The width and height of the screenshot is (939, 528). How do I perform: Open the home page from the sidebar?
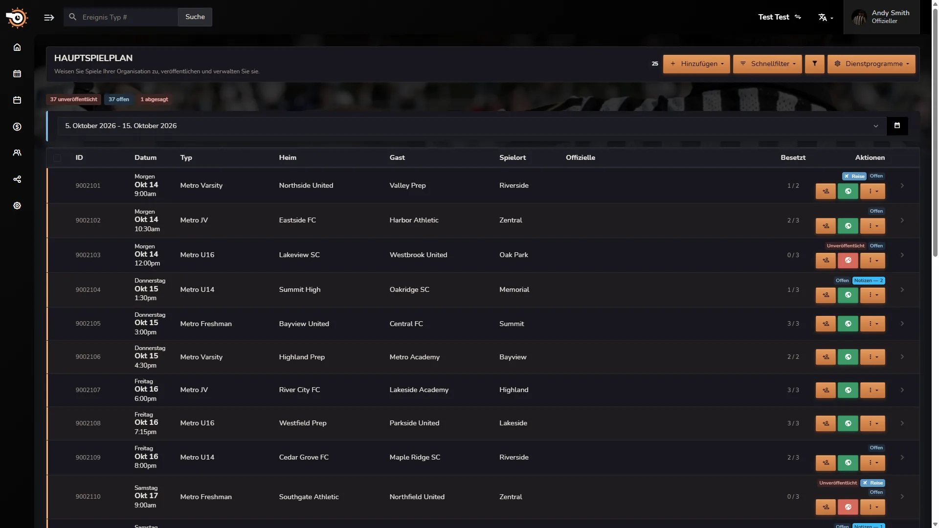point(17,47)
